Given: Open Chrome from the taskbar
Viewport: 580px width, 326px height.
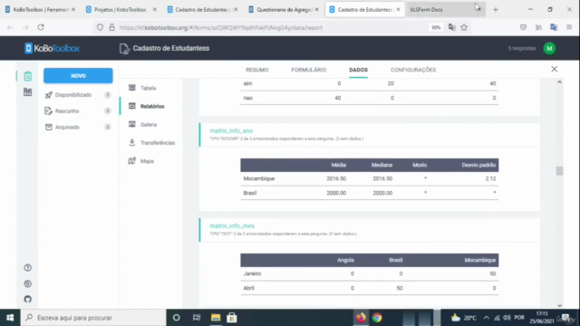Looking at the screenshot, I should coord(377,318).
